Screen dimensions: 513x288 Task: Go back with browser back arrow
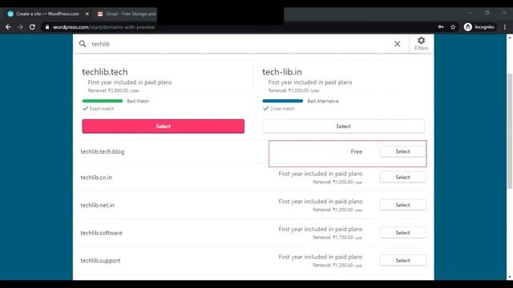tap(8, 27)
